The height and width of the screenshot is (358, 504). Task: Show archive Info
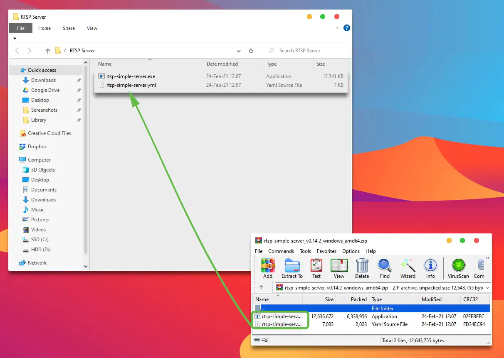coord(430,268)
